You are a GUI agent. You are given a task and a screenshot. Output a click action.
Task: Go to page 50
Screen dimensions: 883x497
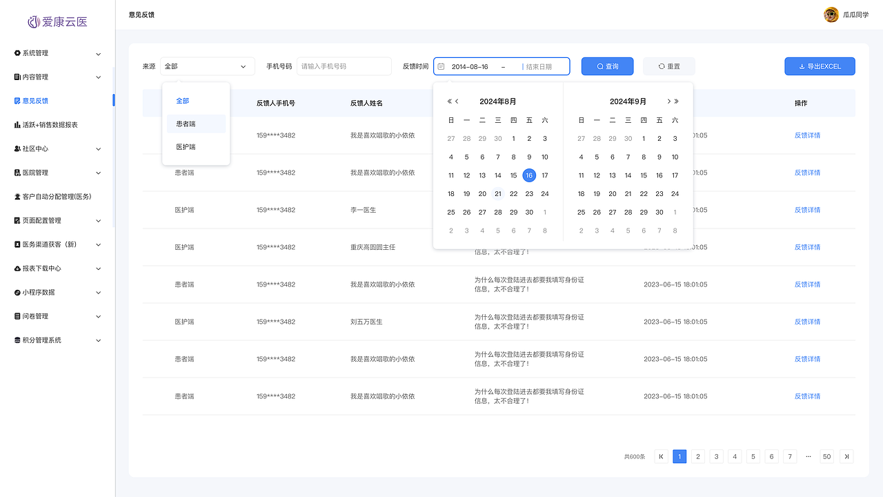coord(827,456)
